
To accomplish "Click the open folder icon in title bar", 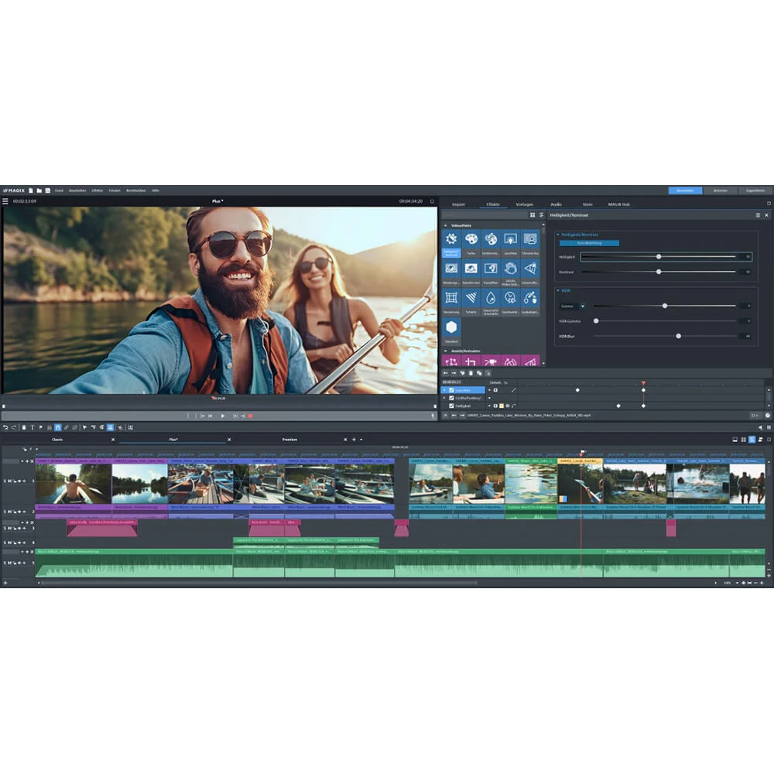I will (x=39, y=190).
